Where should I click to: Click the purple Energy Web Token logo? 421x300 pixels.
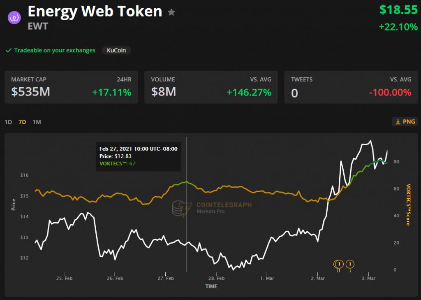pos(14,18)
